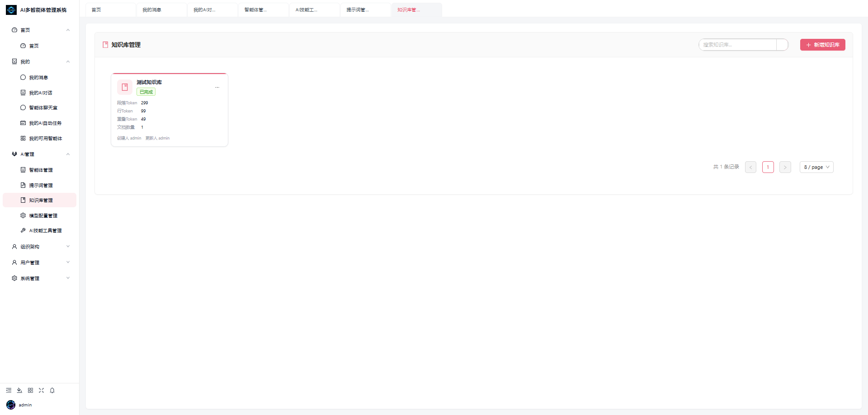This screenshot has width=868, height=415.
Task: Open the 8 / page size dropdown
Action: point(816,167)
